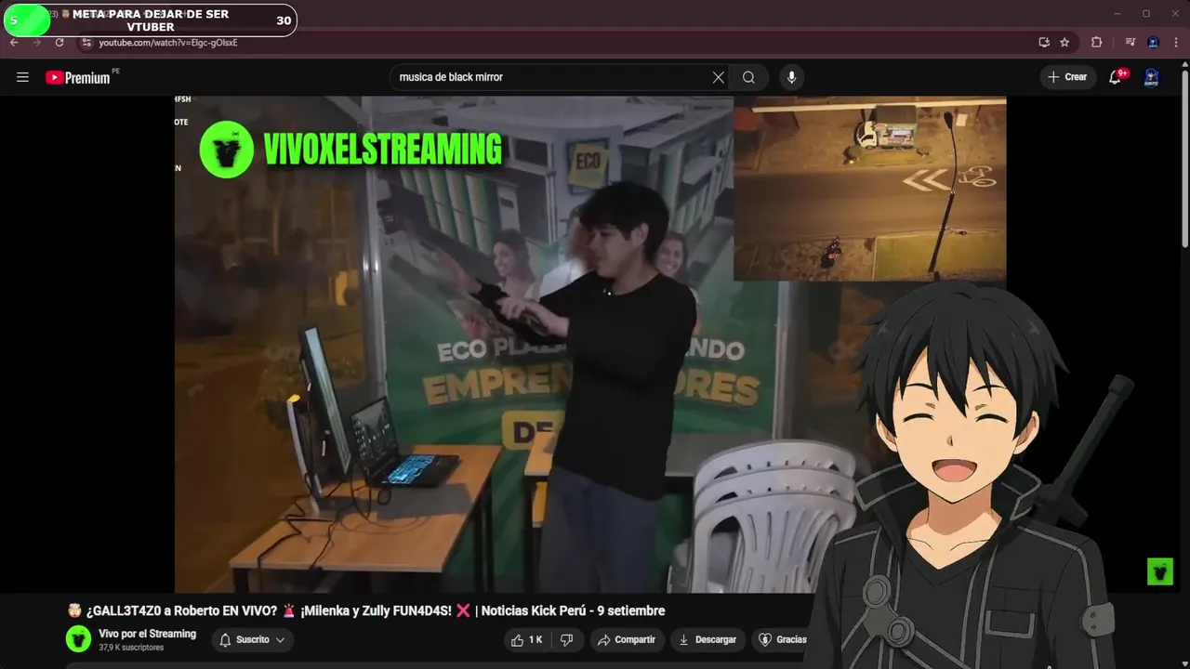Go forward in the browser
This screenshot has height=669, width=1190.
pyautogui.click(x=37, y=43)
